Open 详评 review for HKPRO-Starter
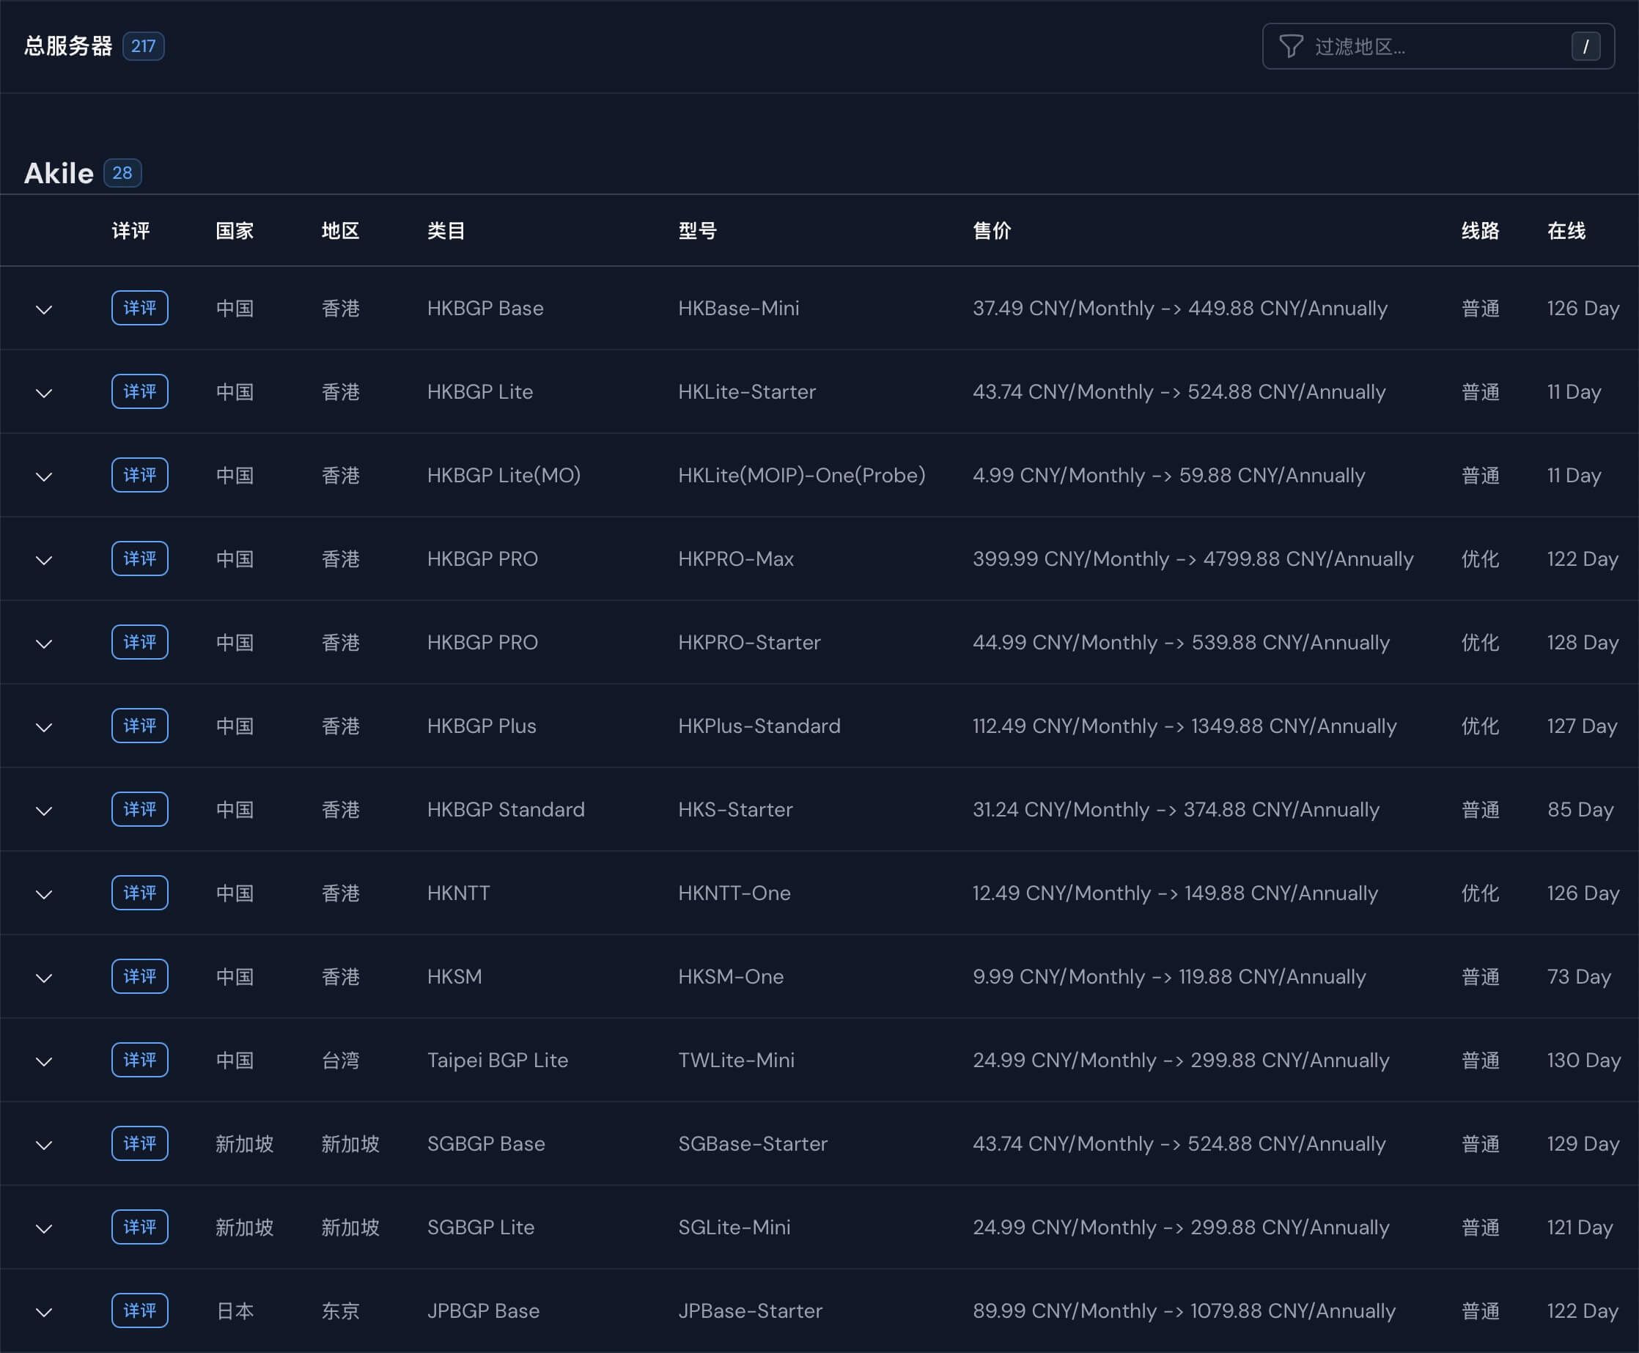The width and height of the screenshot is (1639, 1353). click(139, 642)
